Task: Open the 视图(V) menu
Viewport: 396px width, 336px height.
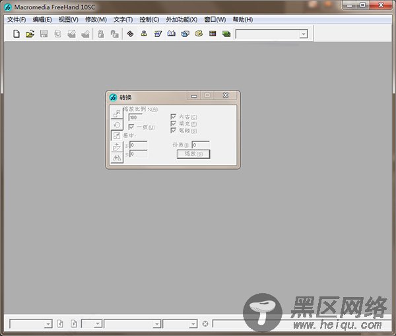Action: (x=69, y=20)
